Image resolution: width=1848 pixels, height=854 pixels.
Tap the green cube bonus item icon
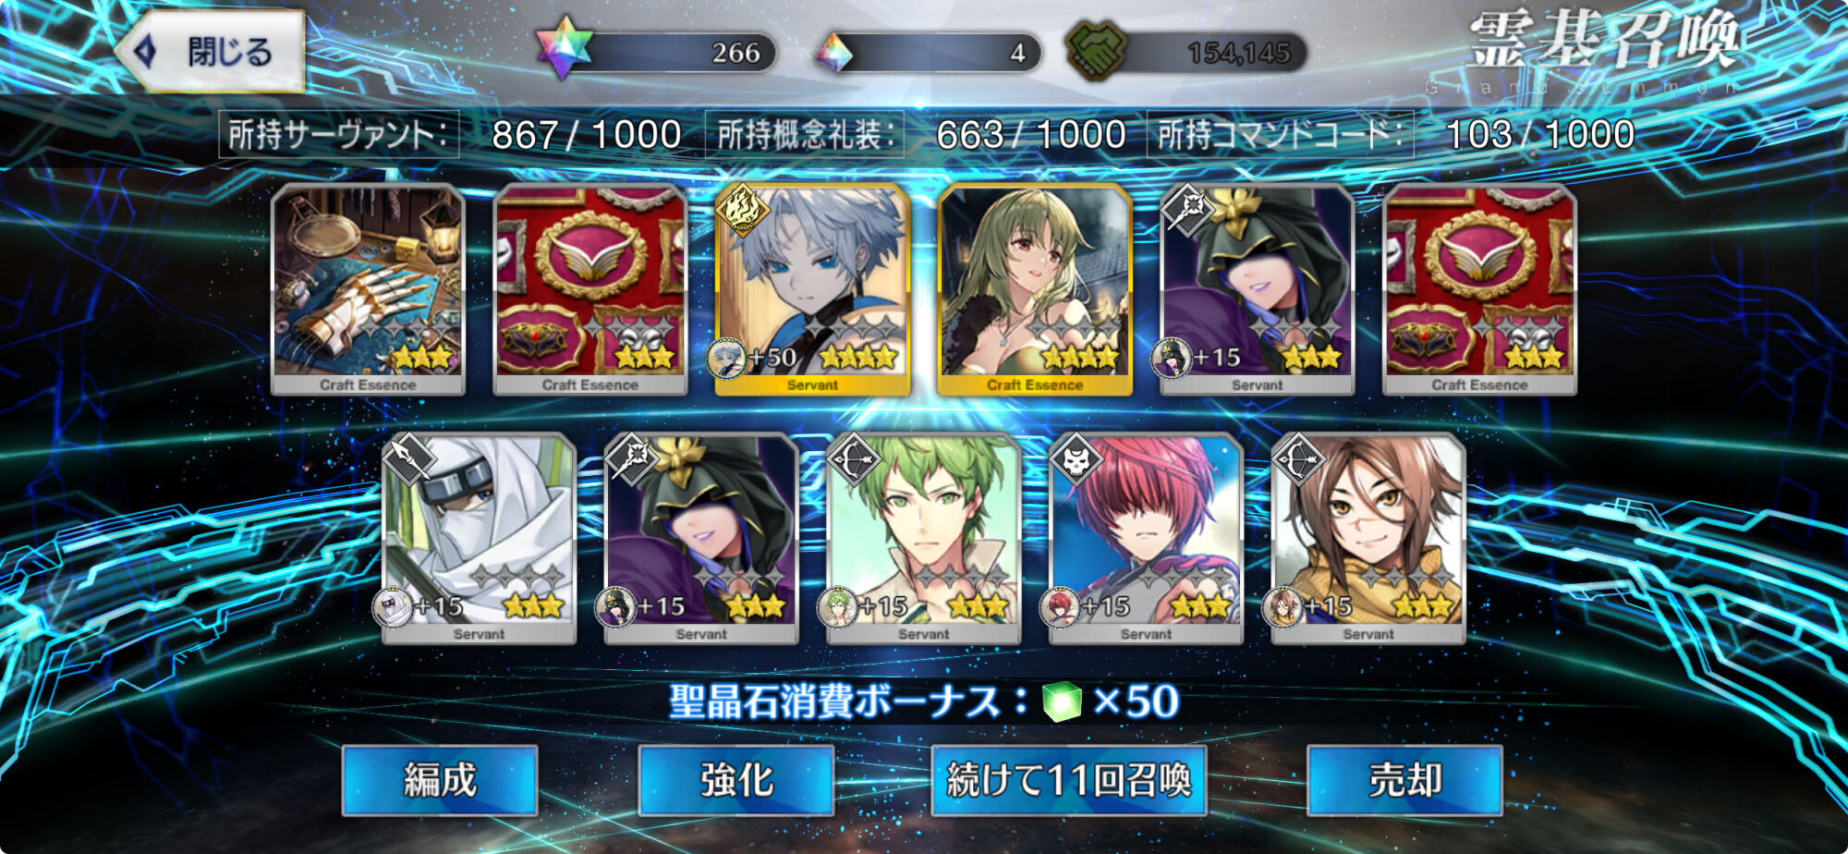click(x=1062, y=701)
